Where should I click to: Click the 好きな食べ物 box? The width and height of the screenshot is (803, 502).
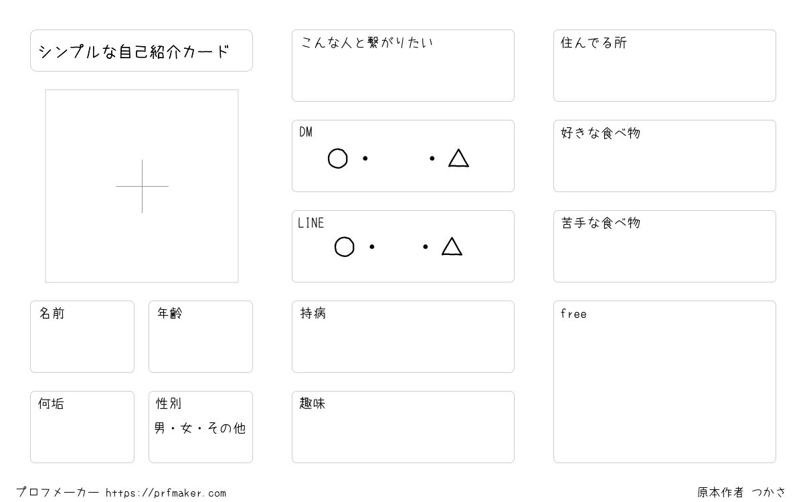(664, 156)
